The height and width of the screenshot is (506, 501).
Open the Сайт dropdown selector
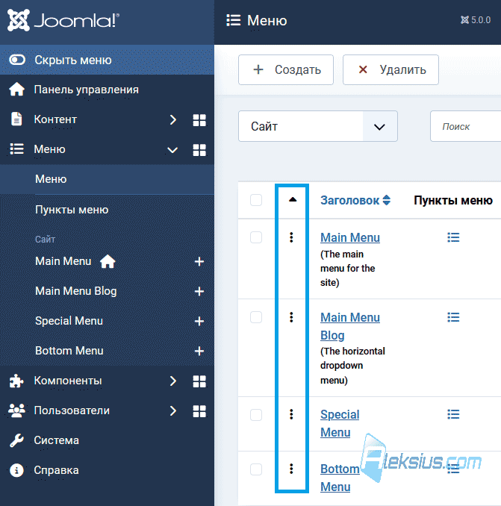click(318, 126)
